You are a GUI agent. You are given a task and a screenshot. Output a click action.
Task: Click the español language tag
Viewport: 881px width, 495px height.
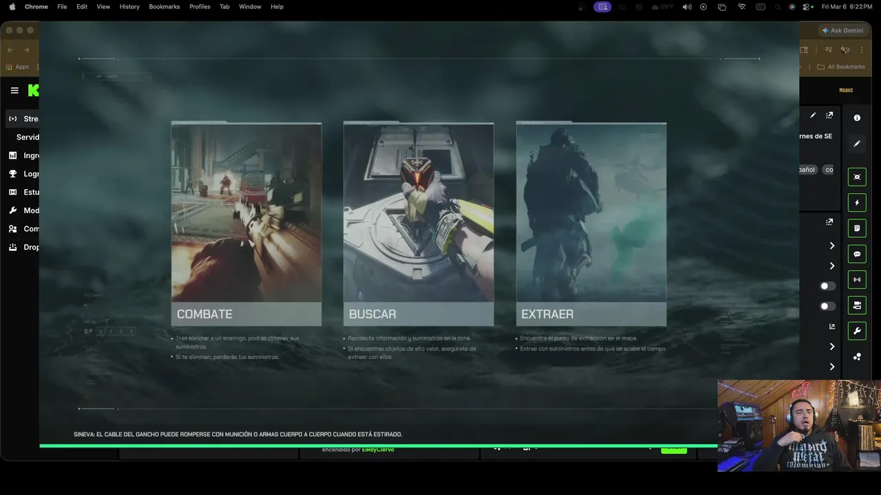pyautogui.click(x=807, y=170)
